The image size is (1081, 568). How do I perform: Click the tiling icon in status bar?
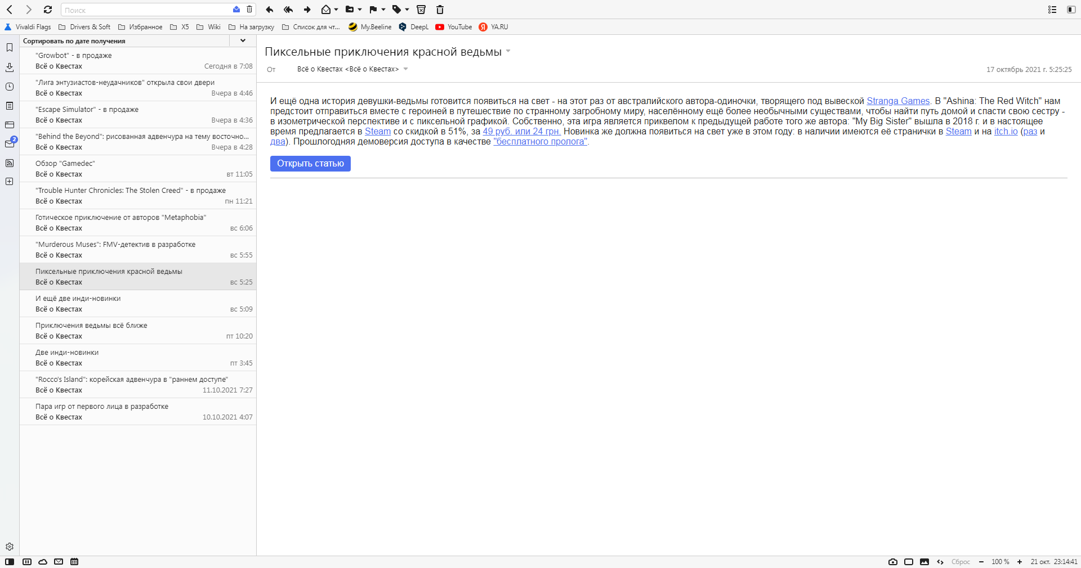point(27,562)
